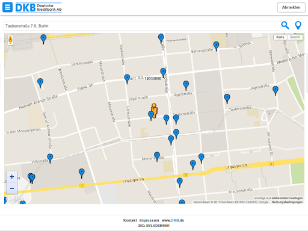This screenshot has width=308, height=231.
Task: Click the orange pegman figure on Taubenstraße
Action: point(154,111)
